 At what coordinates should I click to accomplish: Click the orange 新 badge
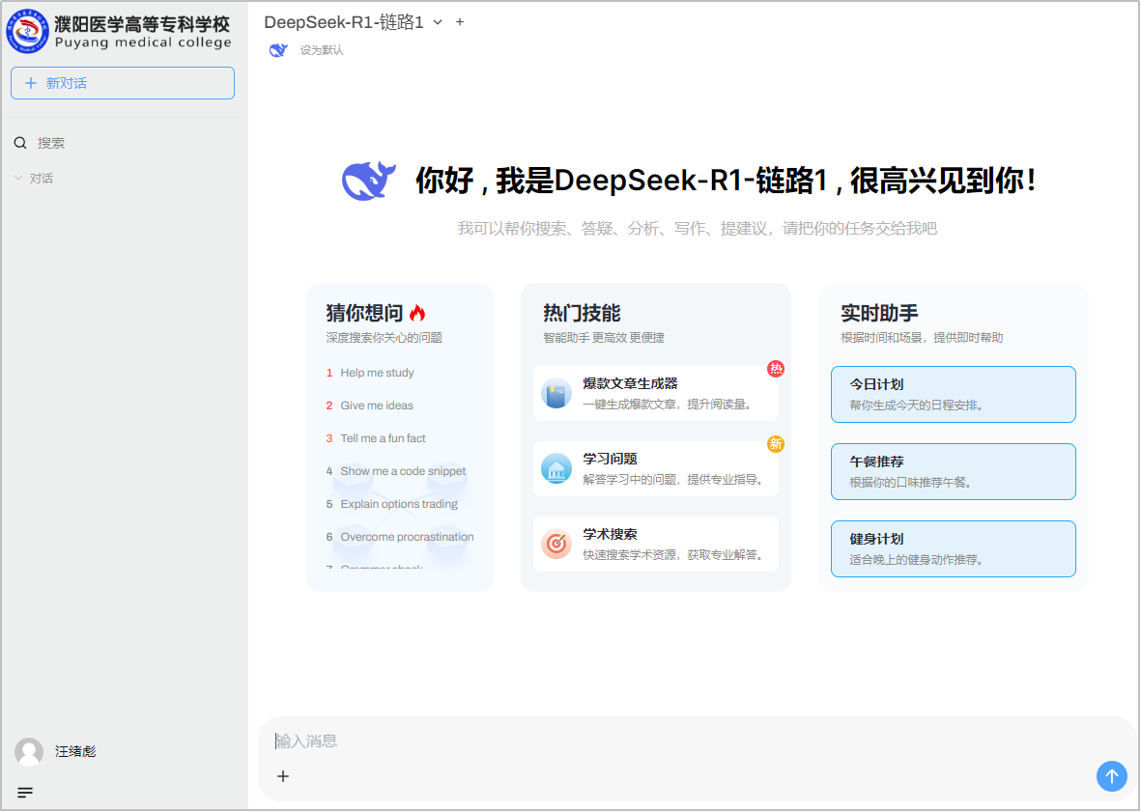tap(776, 444)
